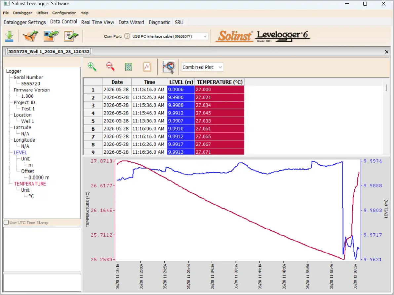Select the Firmware Version tree node

pos(31,90)
